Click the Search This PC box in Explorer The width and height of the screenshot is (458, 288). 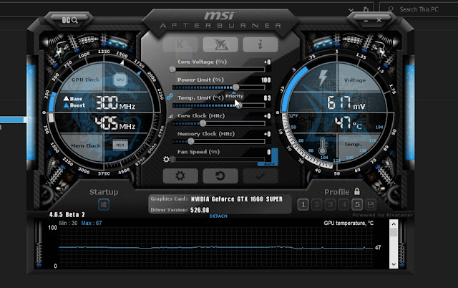418,9
